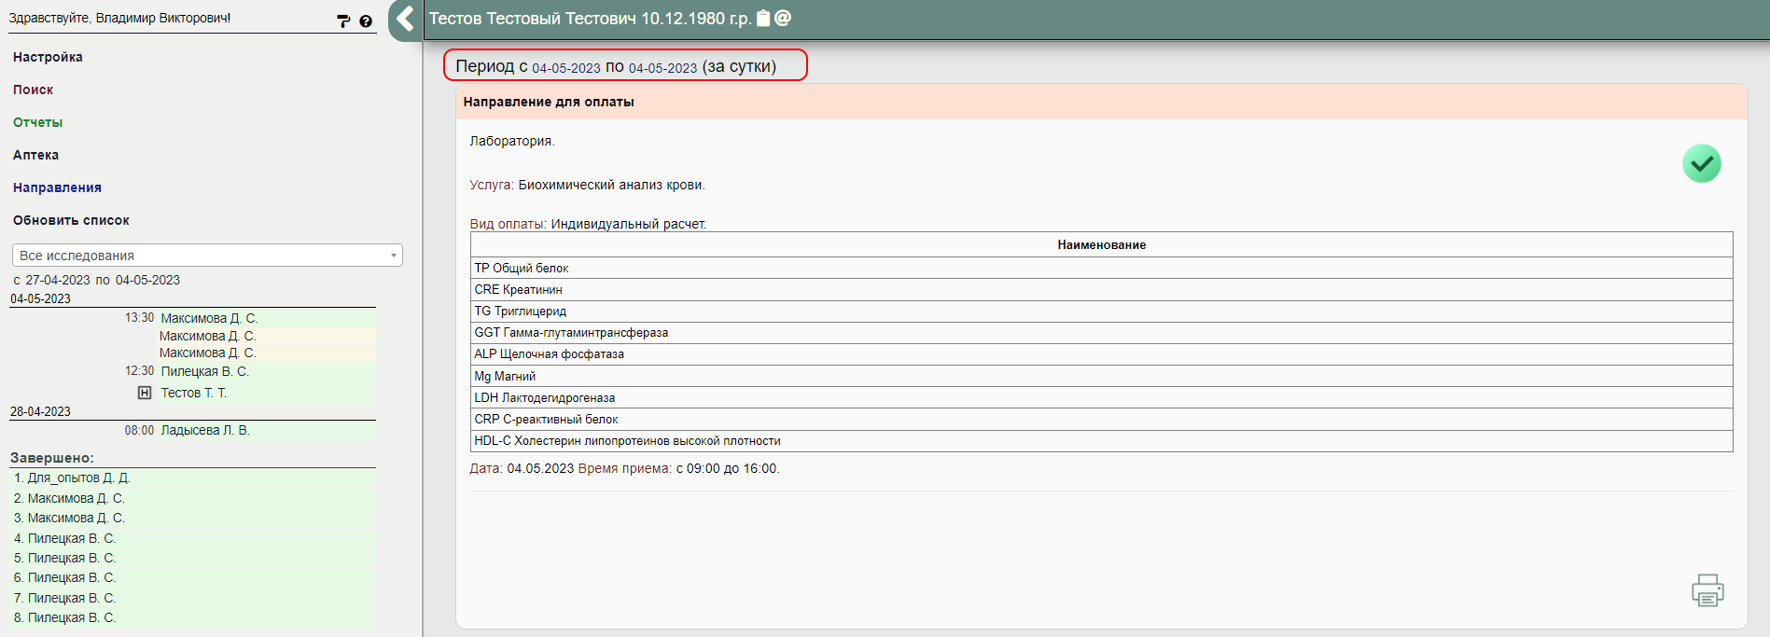This screenshot has height=637, width=1770.
Task: Open the Настройка menu item
Action: [48, 57]
